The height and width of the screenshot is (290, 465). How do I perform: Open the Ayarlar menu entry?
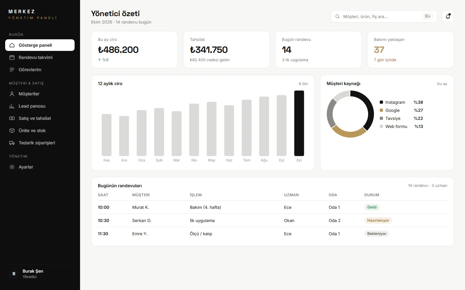point(40,167)
